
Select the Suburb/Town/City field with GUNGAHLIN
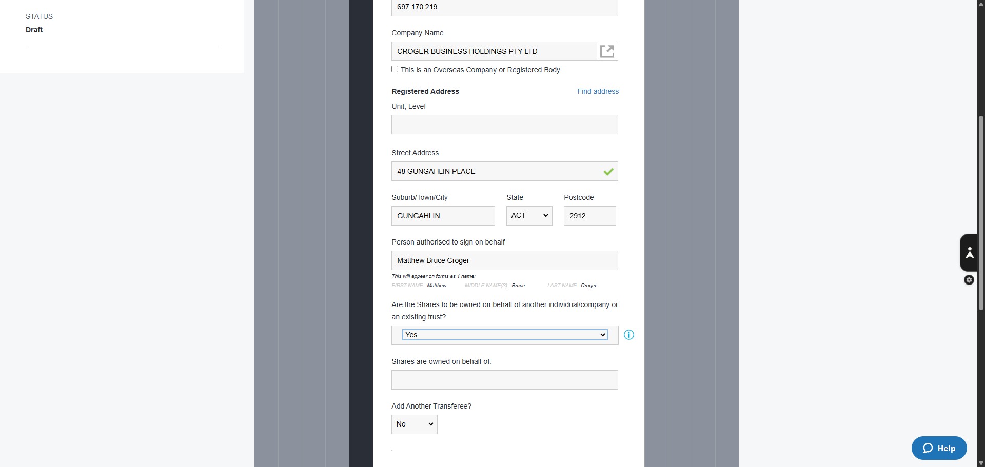[x=443, y=216]
